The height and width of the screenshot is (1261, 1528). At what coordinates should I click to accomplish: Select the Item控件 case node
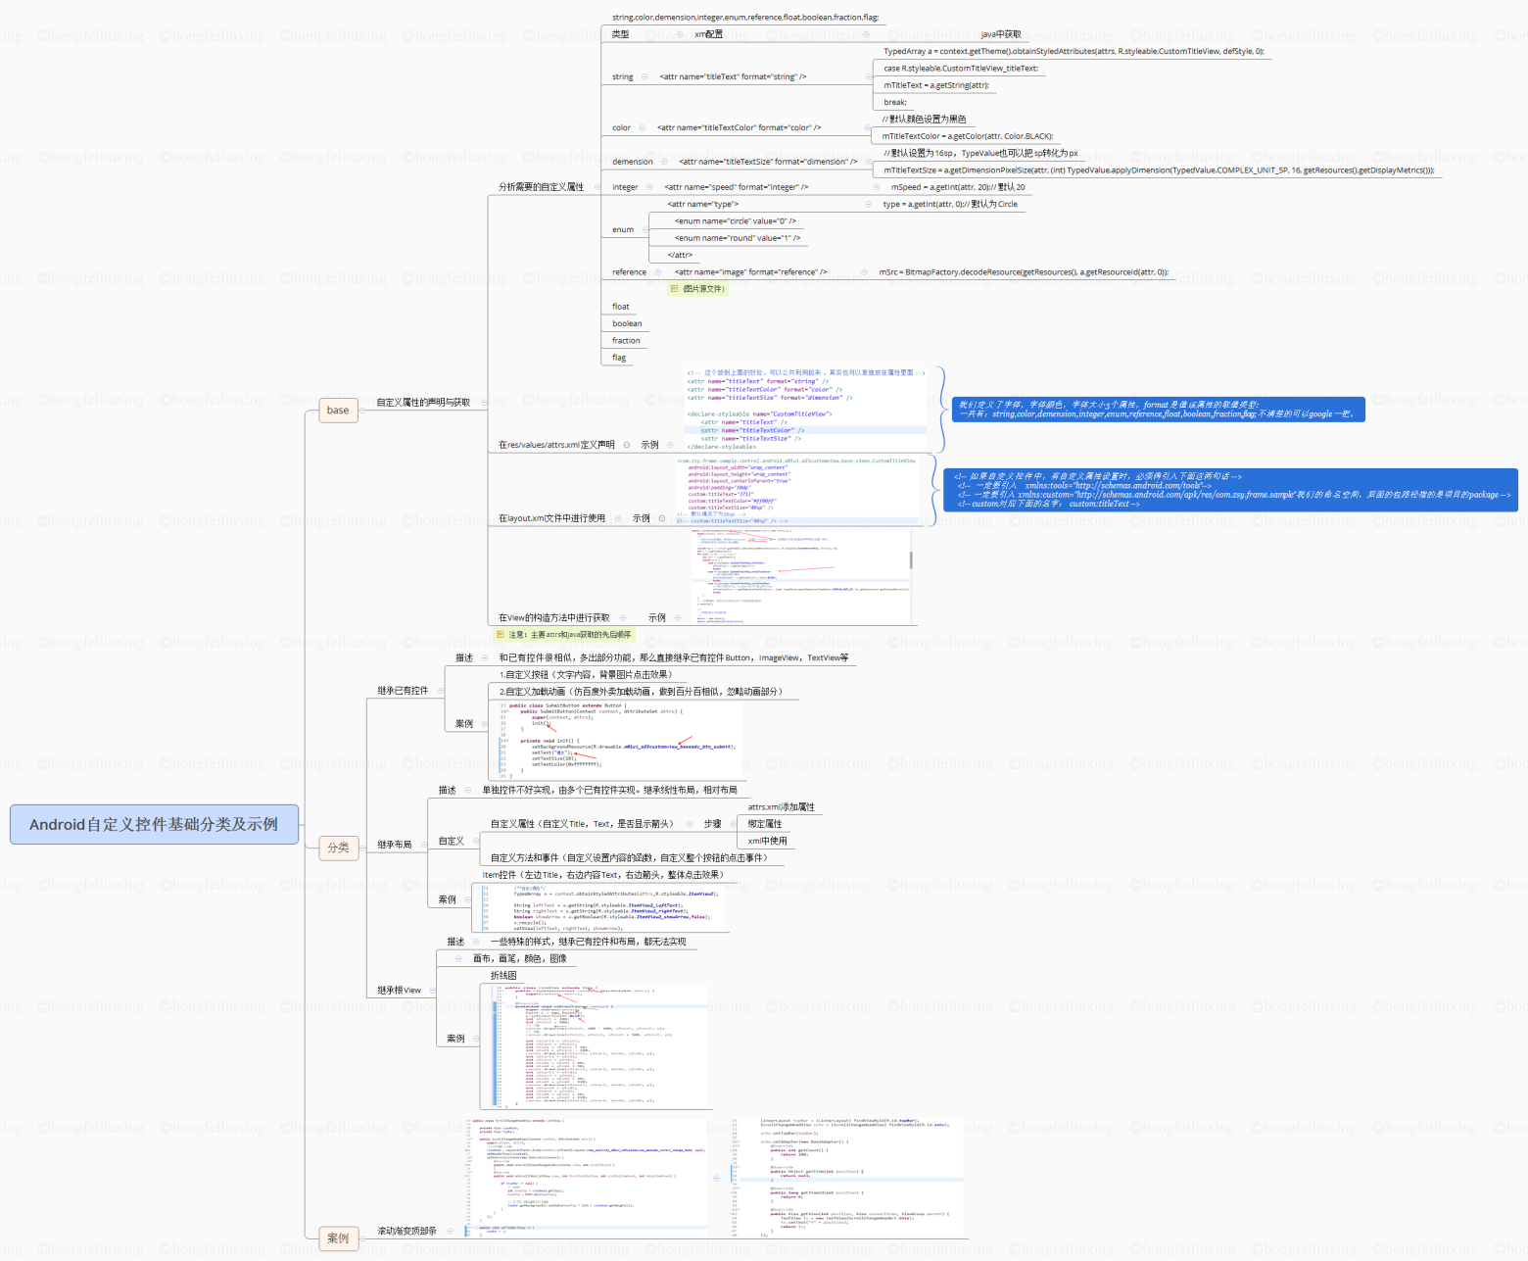coord(602,875)
